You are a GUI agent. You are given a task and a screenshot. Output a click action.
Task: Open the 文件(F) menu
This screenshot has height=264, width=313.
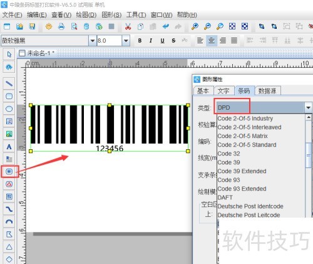(x=12, y=15)
